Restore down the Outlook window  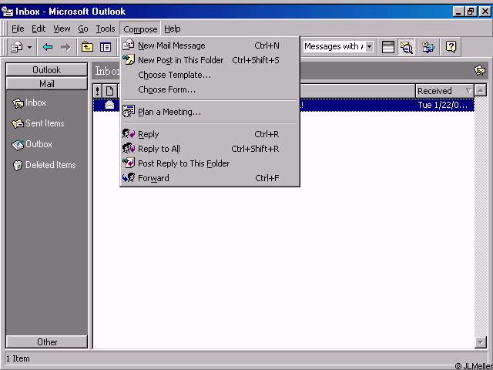[471, 12]
